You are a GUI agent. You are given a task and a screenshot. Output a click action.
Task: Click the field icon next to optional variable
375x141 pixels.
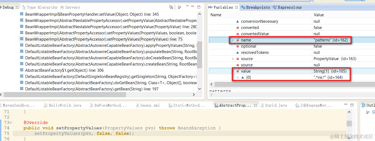click(238, 46)
